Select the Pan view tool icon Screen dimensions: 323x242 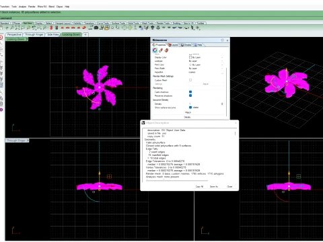pyautogui.click(x=7, y=28)
